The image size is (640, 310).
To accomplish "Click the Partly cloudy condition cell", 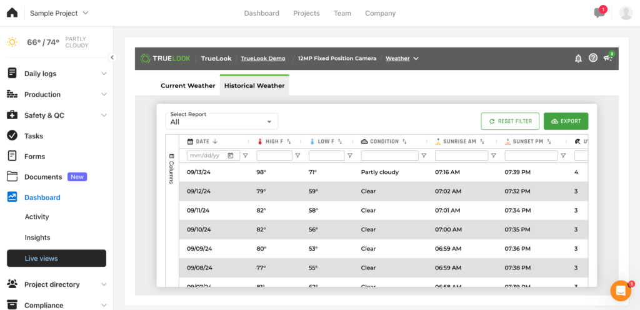I will pyautogui.click(x=380, y=172).
